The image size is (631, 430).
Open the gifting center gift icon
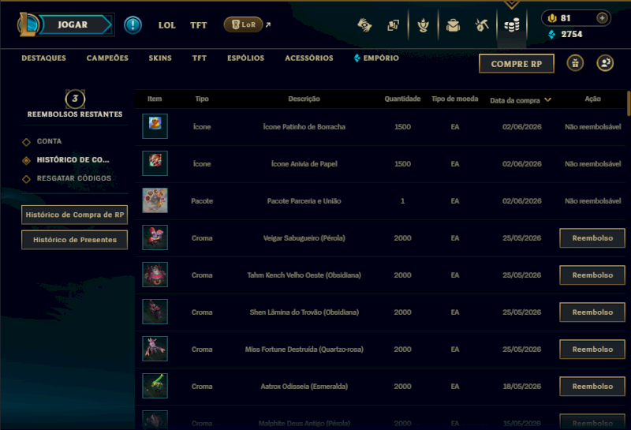(x=575, y=63)
